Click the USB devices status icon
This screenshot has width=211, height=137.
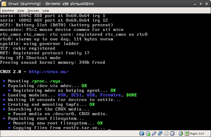(x=154, y=133)
